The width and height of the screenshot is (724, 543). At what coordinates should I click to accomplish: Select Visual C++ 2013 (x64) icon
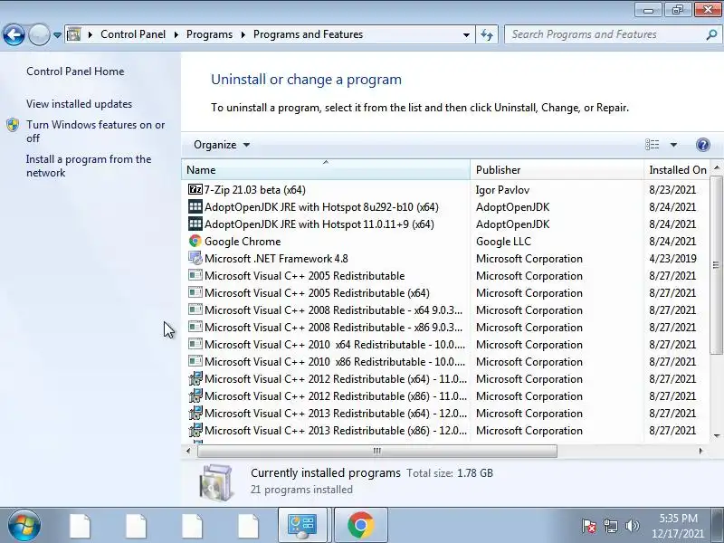click(x=195, y=413)
